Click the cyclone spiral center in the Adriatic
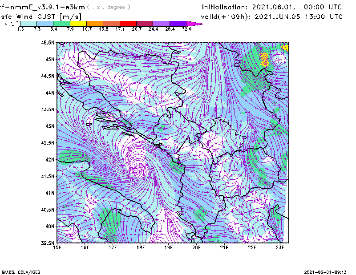The image size is (356, 275). (x=136, y=168)
